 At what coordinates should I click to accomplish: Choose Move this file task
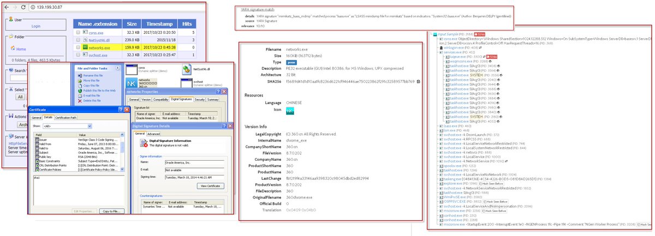tap(91, 81)
